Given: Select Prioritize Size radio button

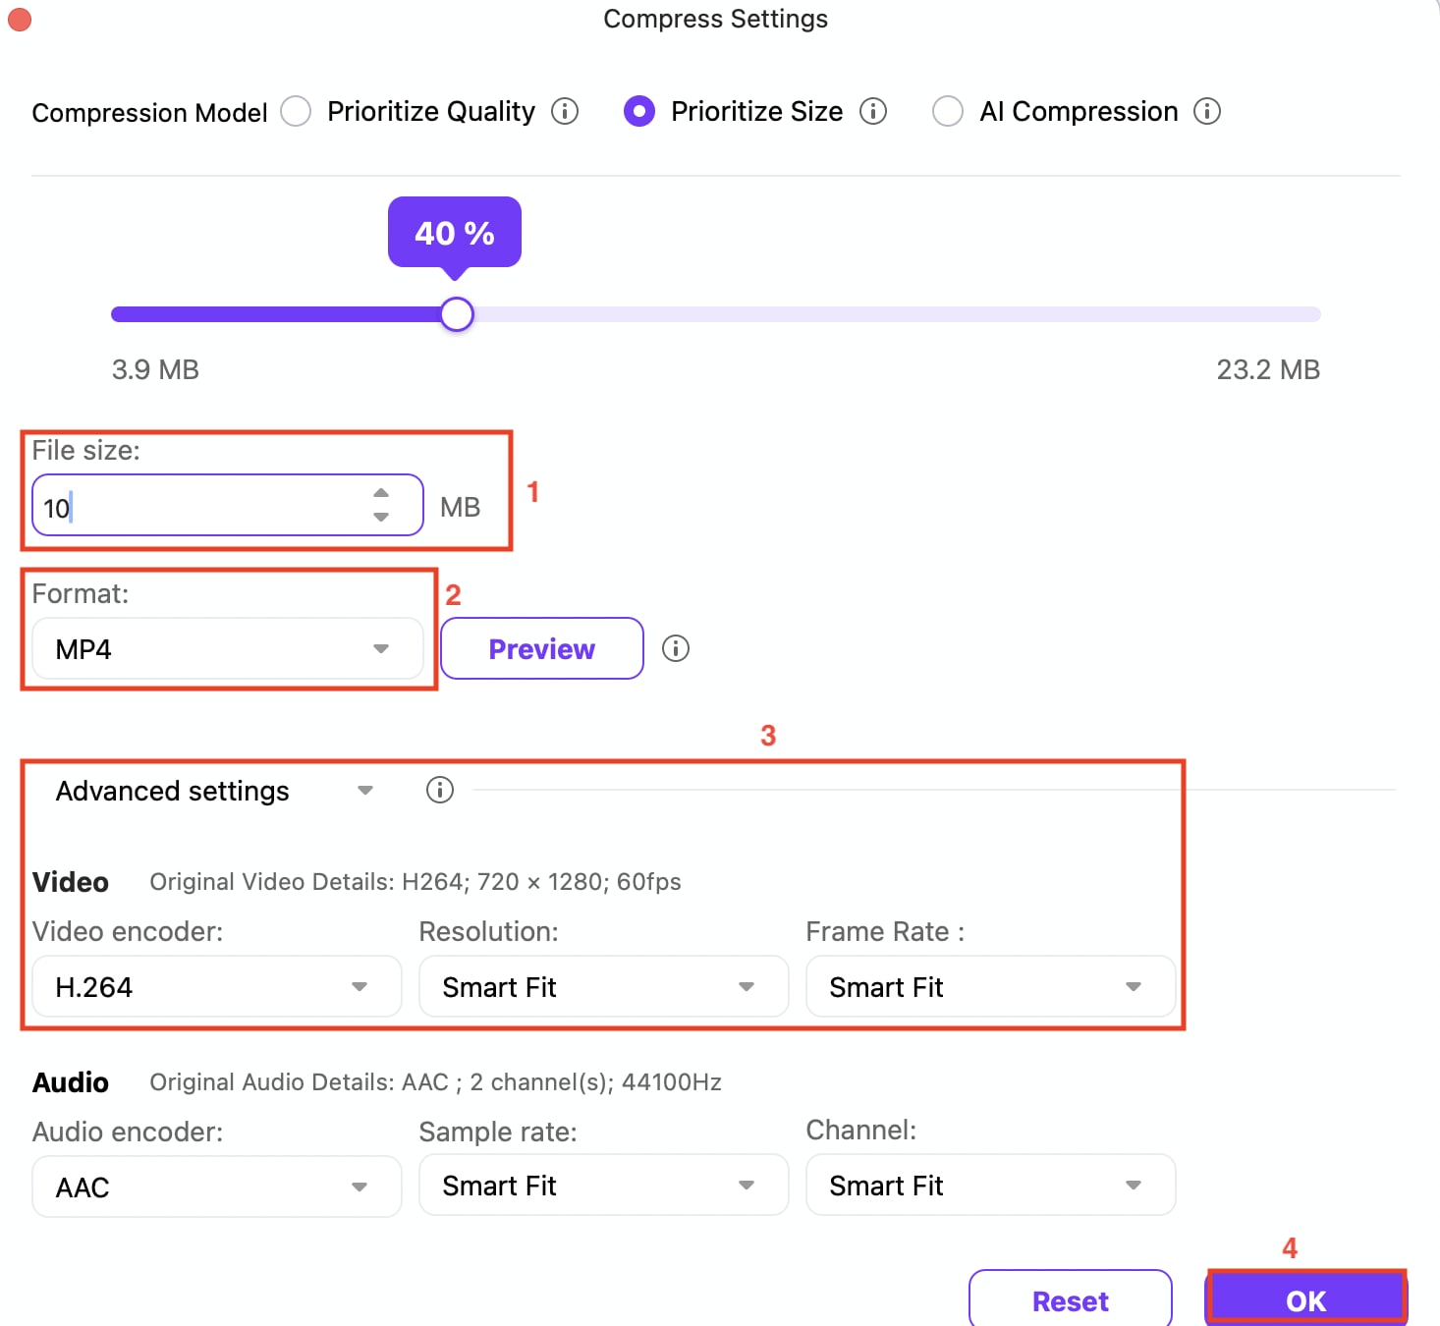Looking at the screenshot, I should tap(639, 111).
